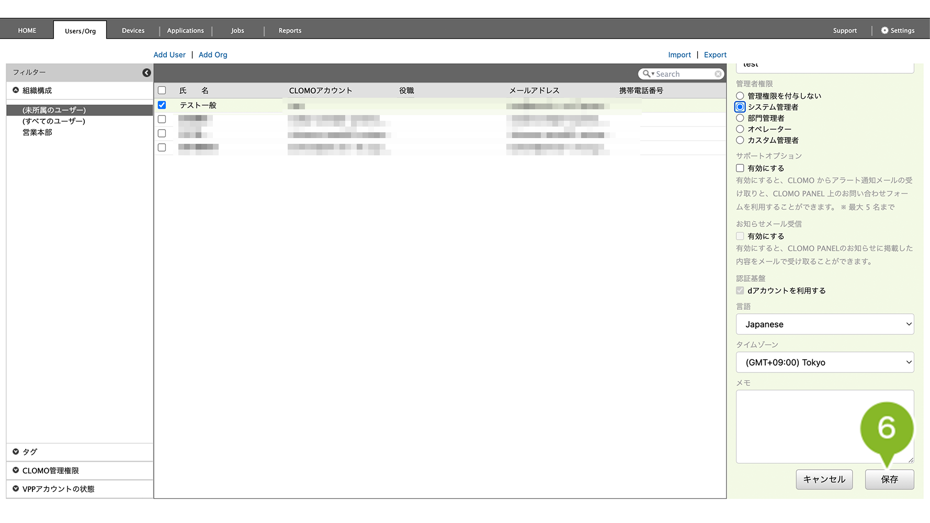Open the Tokyo timezone dropdown
930x523 pixels.
[824, 362]
